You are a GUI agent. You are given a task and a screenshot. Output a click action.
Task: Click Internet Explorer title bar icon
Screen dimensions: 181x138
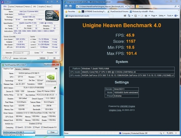(65, 2)
